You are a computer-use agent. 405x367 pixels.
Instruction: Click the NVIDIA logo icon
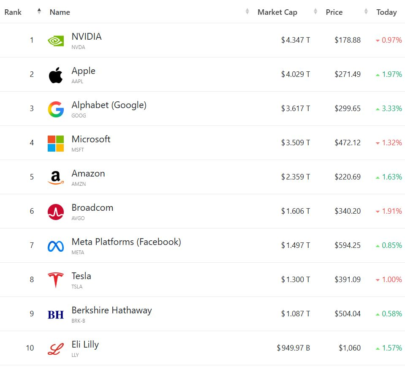pos(56,41)
